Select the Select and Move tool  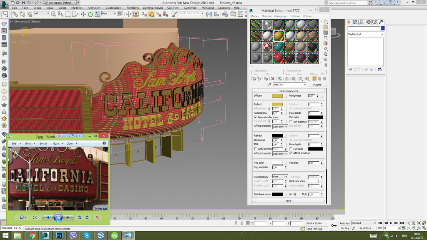(83, 14)
